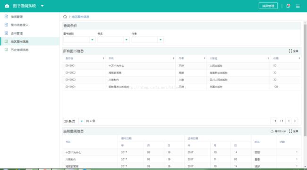The height and width of the screenshot is (170, 307).
Task: Select barcode cell 0919001
Action: [70, 65]
